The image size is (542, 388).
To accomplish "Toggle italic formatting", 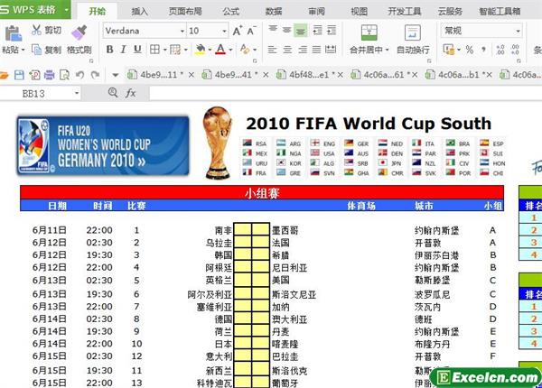I will (x=123, y=50).
